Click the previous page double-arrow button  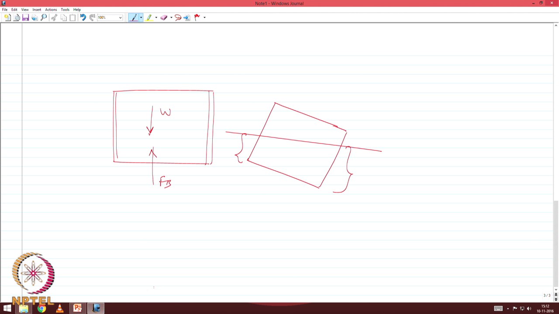[x=556, y=295]
